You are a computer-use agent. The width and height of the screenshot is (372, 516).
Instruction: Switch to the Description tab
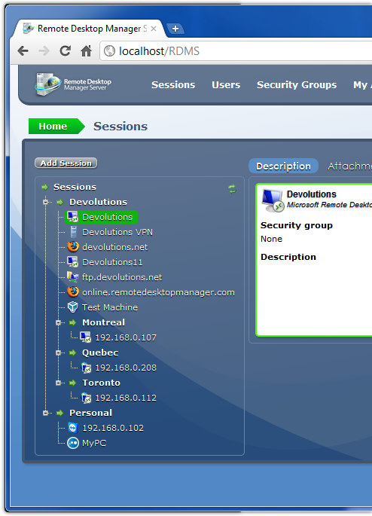coord(283,166)
